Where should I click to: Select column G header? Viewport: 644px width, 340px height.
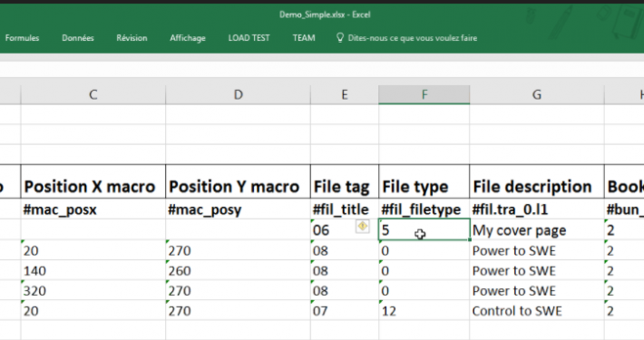[537, 95]
